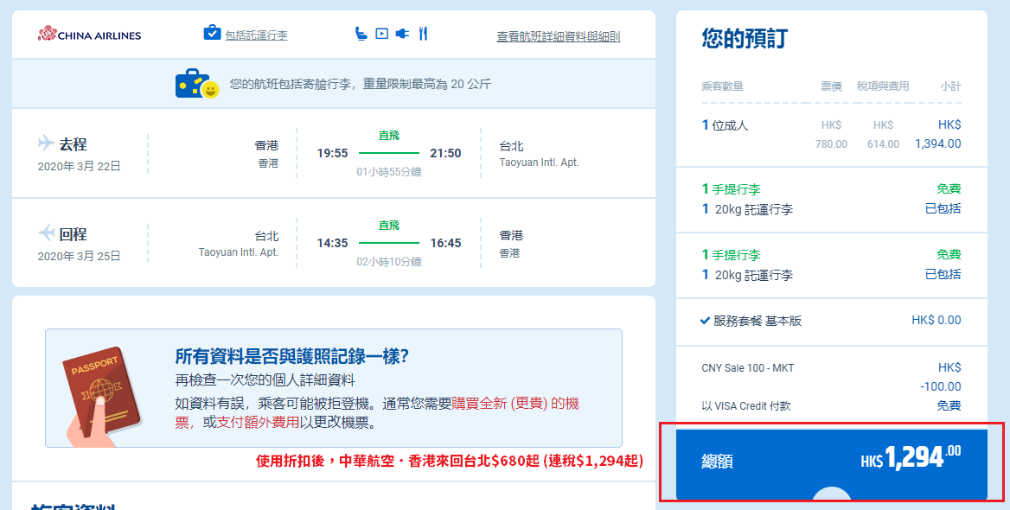1010x510 pixels.
Task: Click the passport illustration
Action: [102, 397]
